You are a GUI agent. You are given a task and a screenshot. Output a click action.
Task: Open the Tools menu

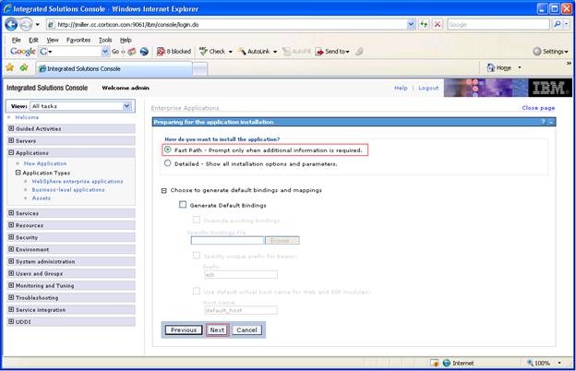(105, 40)
